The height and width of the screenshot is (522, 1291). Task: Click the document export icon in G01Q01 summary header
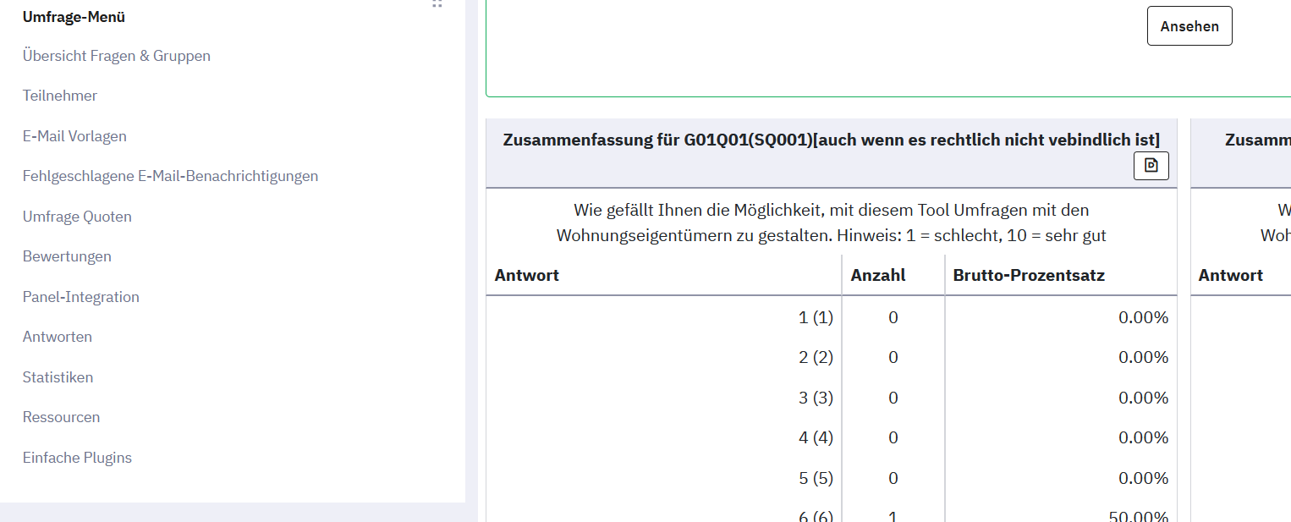pos(1151,166)
